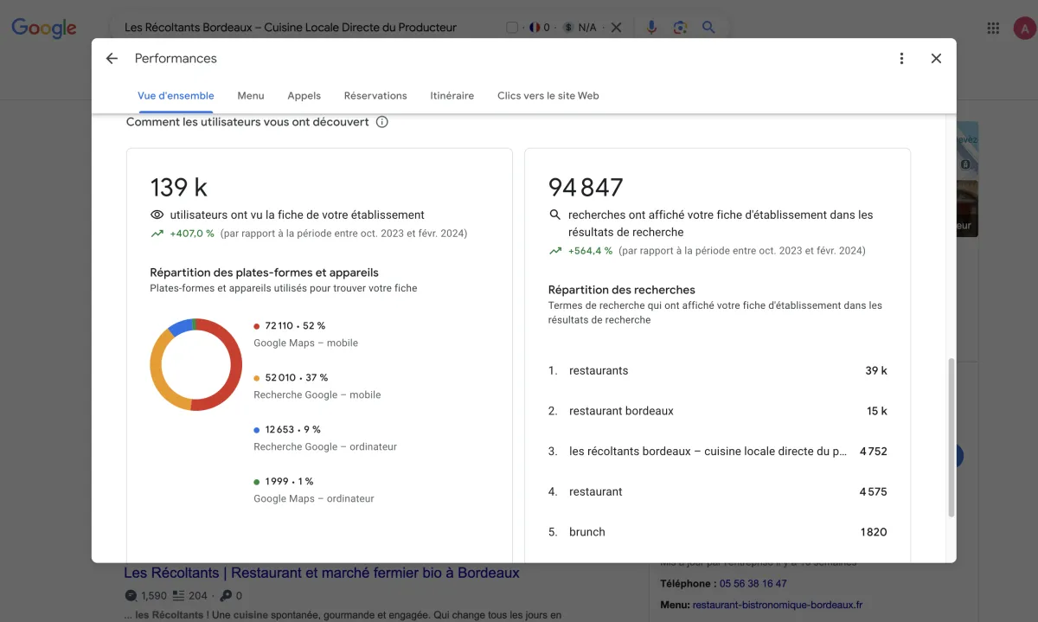1038x622 pixels.
Task: Click the 204 words count icon
Action: click(x=178, y=596)
